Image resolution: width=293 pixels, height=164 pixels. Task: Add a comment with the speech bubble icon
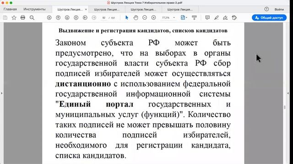click(207, 18)
